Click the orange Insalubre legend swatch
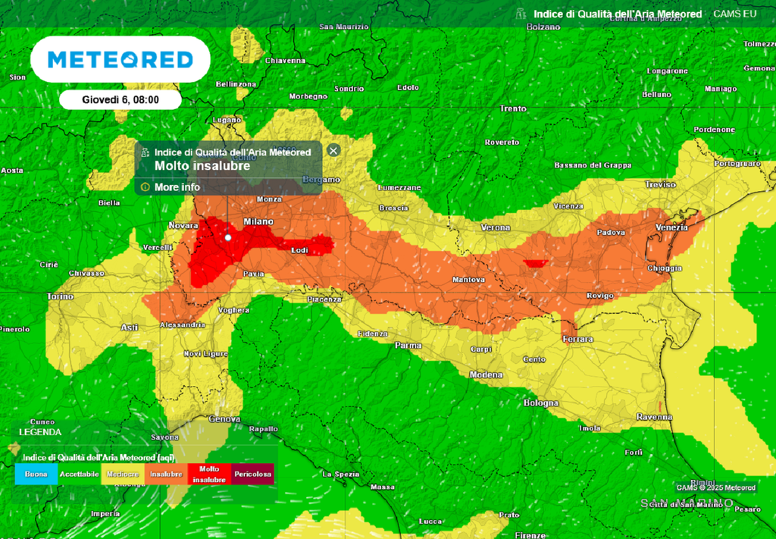The width and height of the screenshot is (776, 539). click(x=166, y=474)
